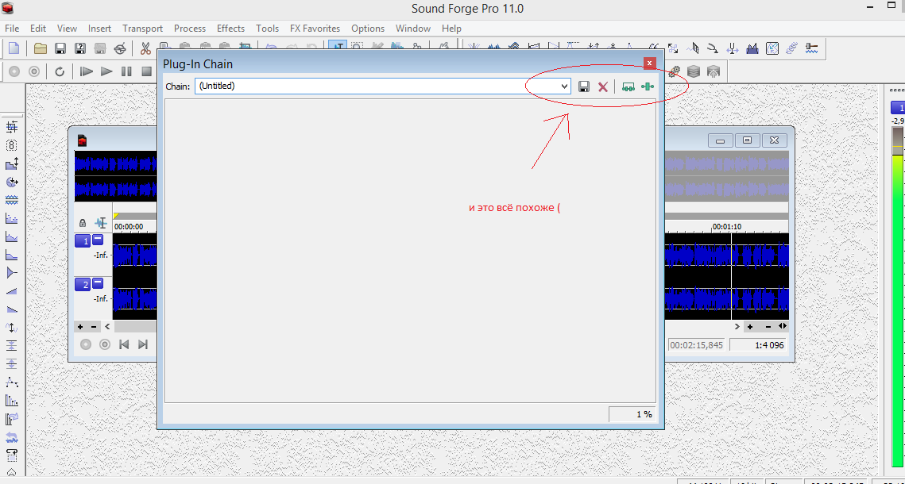Click the tuning fork with arrows icon
The image size is (905, 484).
point(733,48)
